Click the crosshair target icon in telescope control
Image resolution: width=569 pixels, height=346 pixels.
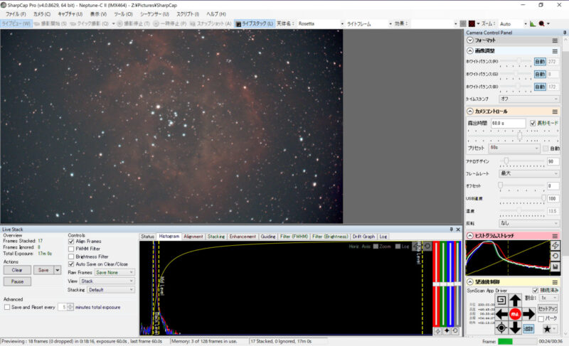pyautogui.click(x=501, y=328)
